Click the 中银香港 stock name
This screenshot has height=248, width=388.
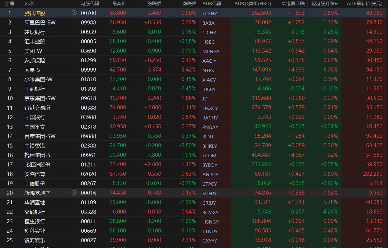35,146
